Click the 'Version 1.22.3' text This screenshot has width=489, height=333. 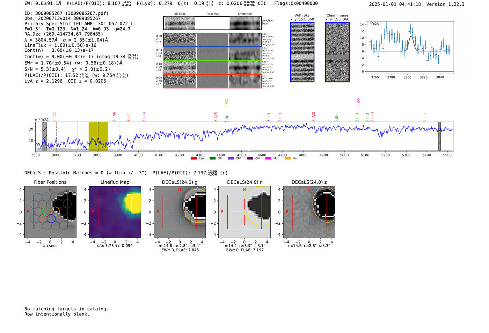click(445, 4)
